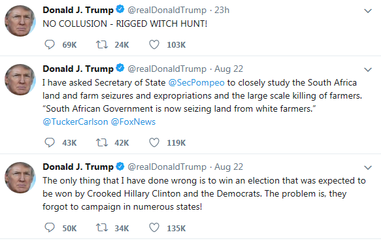This screenshot has height=243, width=381.
Task: Reply to the NO COLLUSION tweet
Action: [x=50, y=44]
